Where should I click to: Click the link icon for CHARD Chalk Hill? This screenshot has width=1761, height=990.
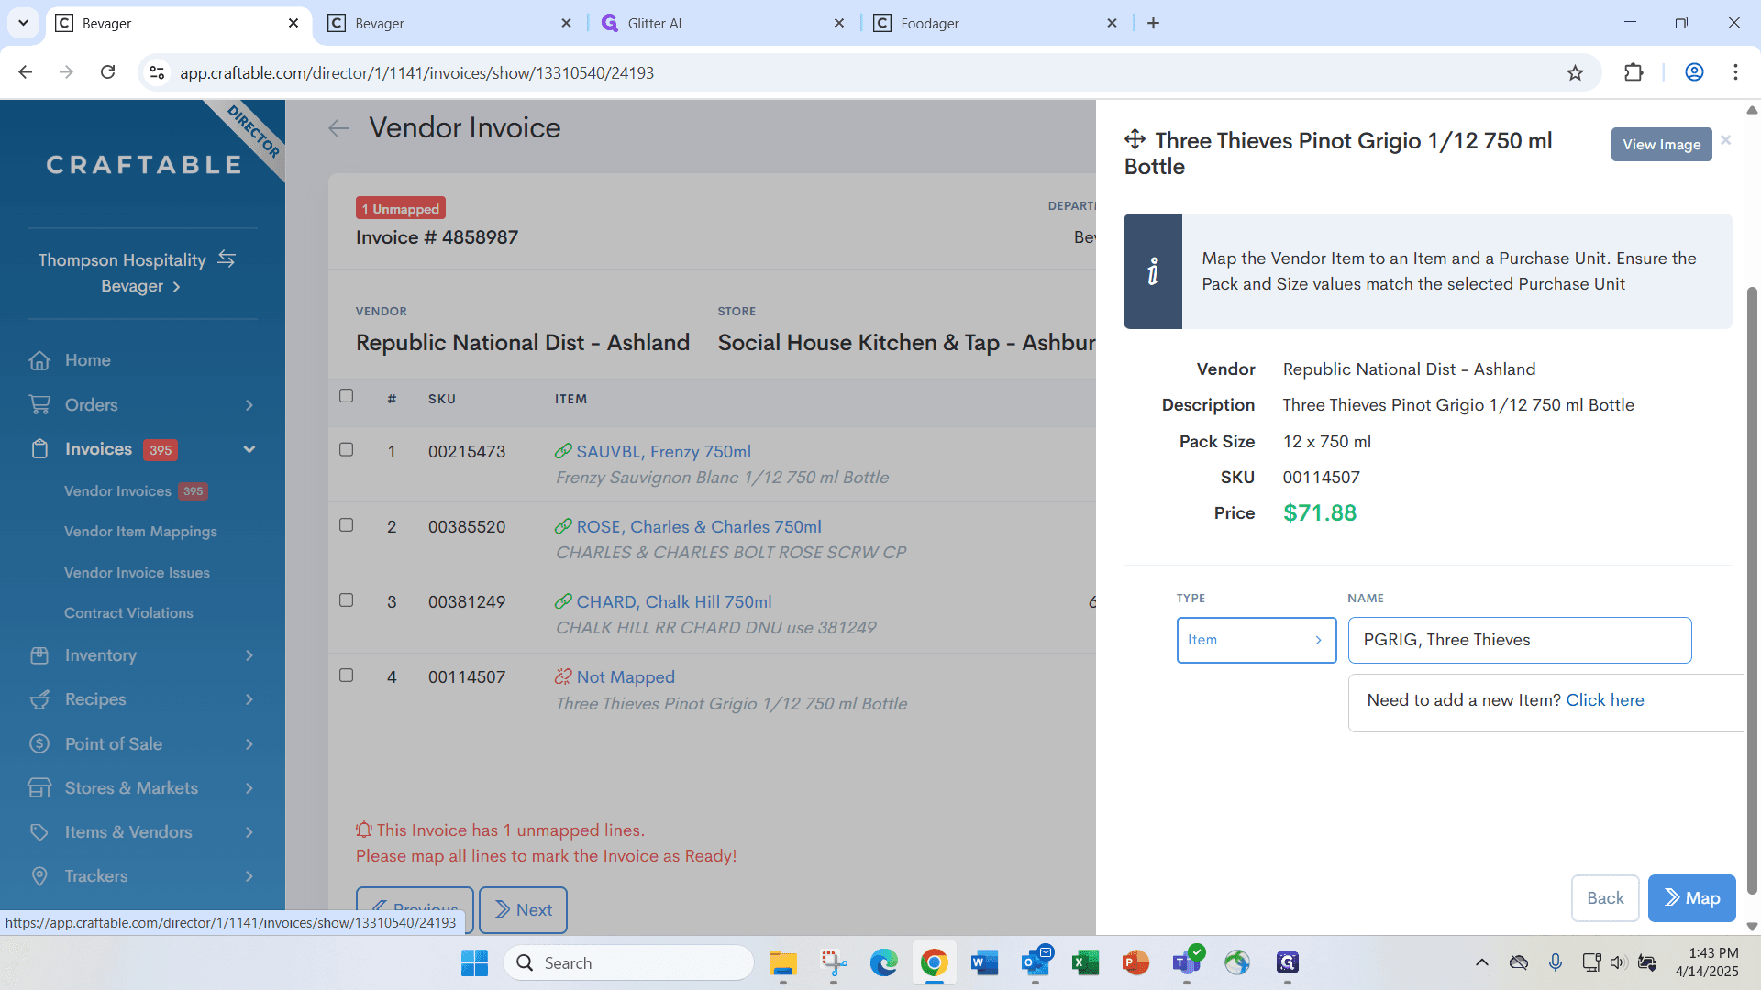(563, 601)
